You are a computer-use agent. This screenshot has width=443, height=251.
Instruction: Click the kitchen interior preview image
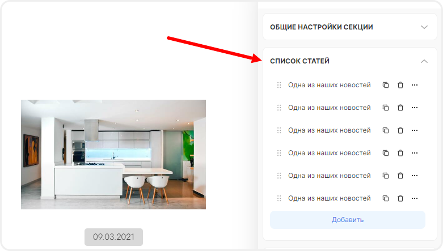click(x=113, y=154)
